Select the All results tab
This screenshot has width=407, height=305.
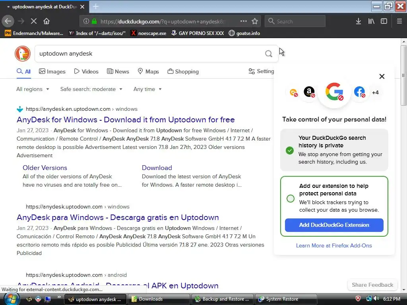click(23, 71)
